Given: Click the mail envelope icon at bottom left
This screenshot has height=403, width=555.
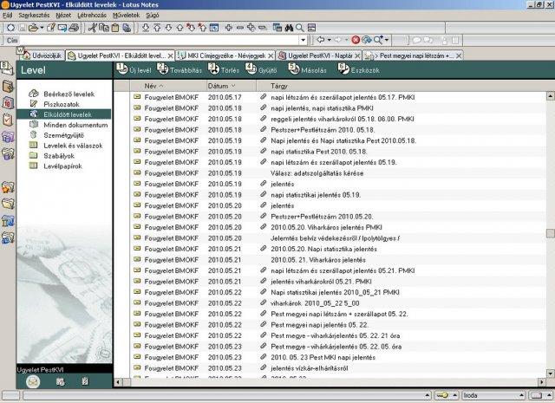Looking at the screenshot, I should (x=33, y=381).
